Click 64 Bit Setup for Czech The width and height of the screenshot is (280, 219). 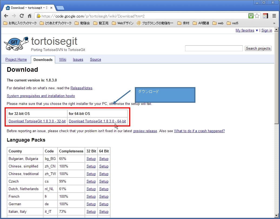104,181
